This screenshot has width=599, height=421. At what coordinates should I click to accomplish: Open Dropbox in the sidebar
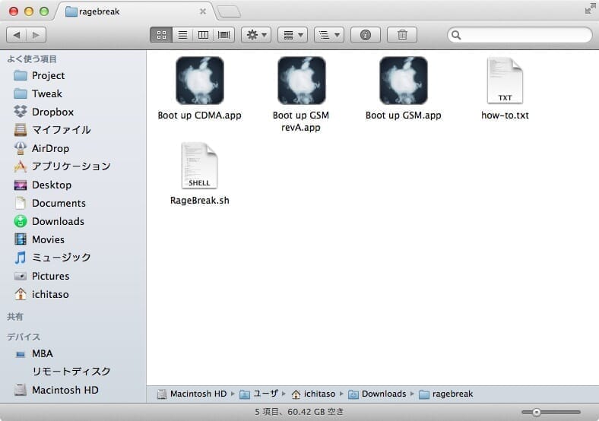[52, 112]
